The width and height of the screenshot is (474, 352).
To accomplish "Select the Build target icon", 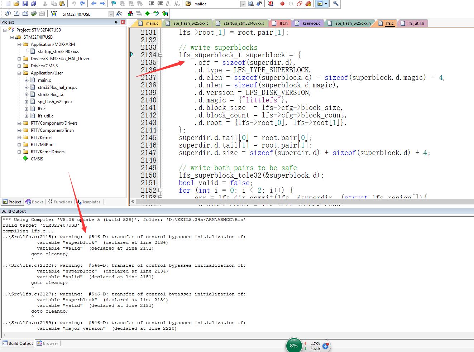I will click(x=16, y=13).
